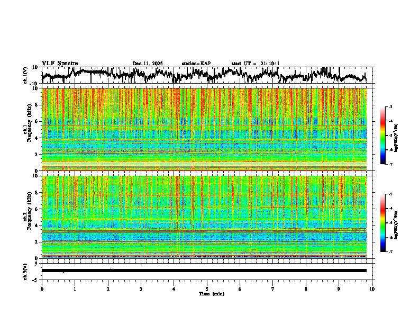Click time axis tick label "7"
Screen dimensions: 419x324
(273, 289)
